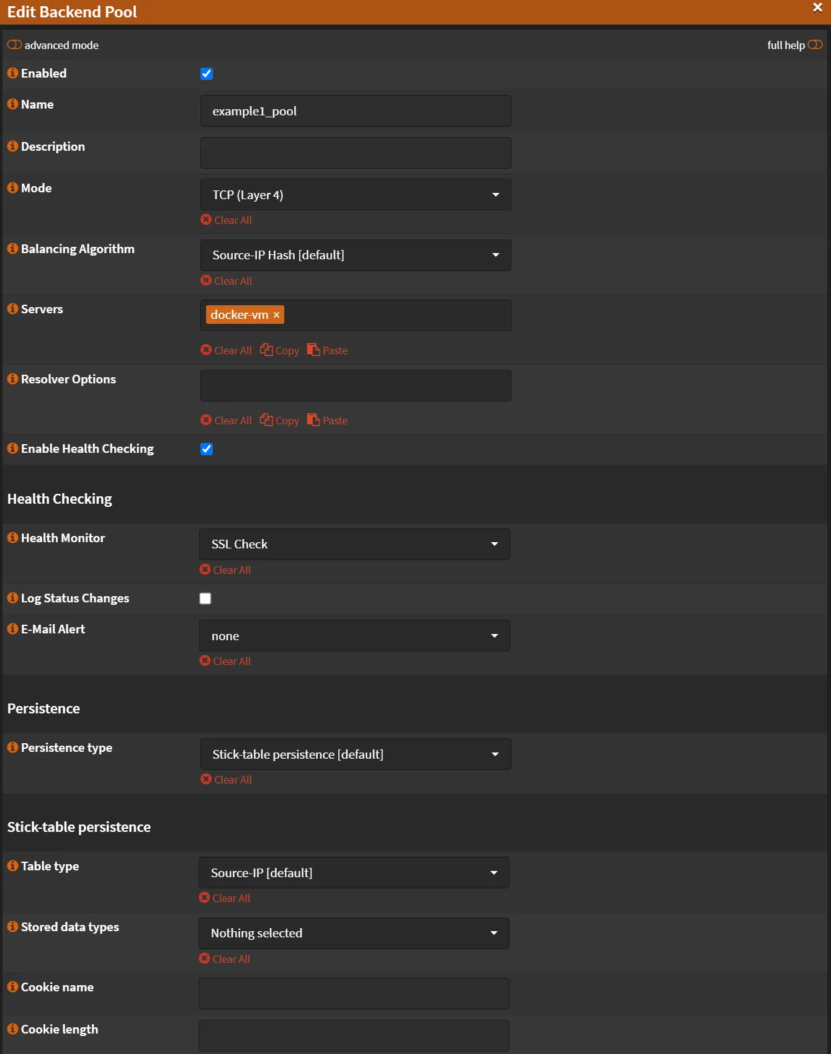Toggle advanced mode switch
The image size is (831, 1054).
[x=14, y=45]
